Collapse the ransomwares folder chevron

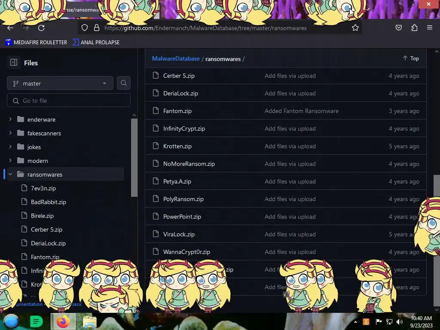point(10,174)
